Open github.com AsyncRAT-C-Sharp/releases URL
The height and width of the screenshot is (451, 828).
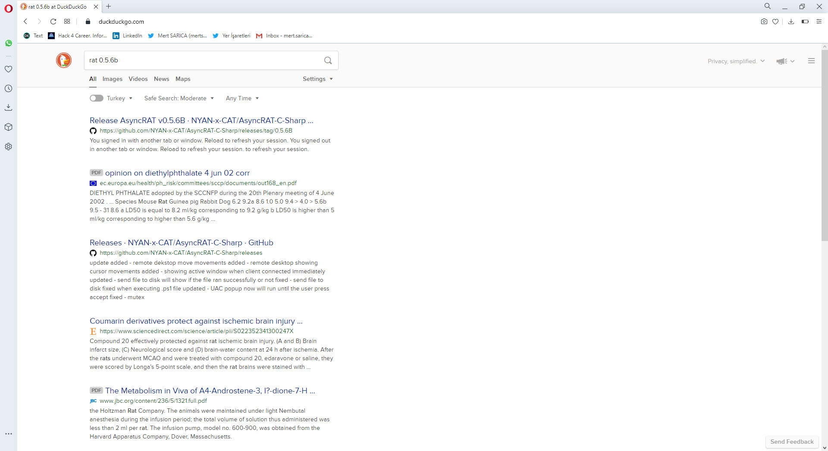point(181,253)
